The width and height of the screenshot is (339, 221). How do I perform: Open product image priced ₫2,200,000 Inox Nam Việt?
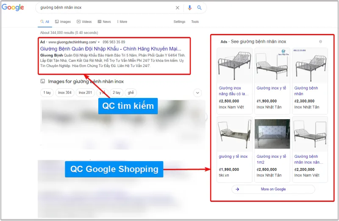point(310,134)
